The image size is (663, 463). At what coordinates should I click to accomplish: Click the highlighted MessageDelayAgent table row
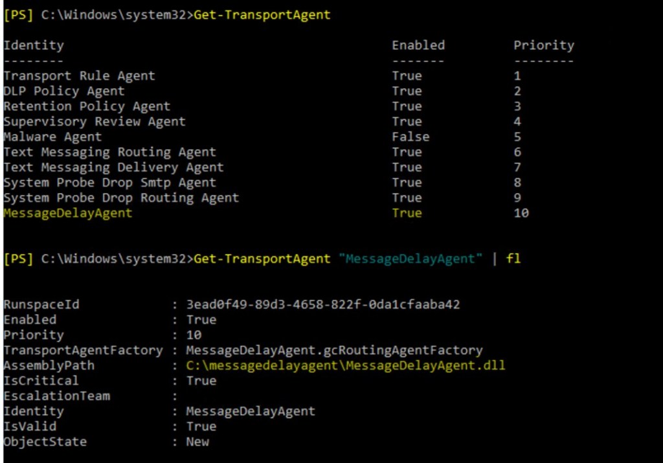pyautogui.click(x=67, y=213)
